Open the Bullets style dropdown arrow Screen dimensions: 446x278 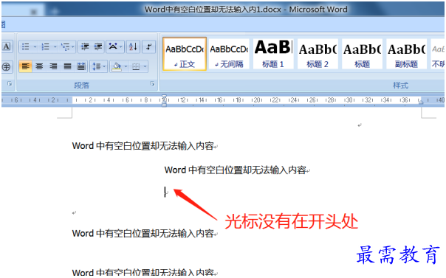(35, 47)
